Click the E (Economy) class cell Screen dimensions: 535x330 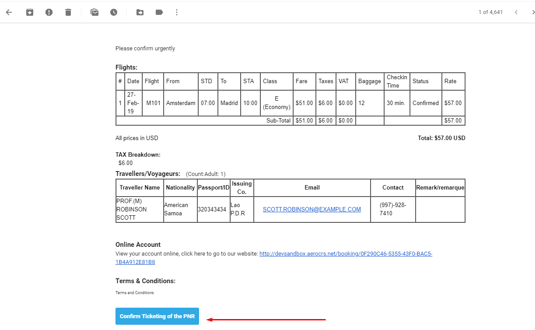[276, 103]
